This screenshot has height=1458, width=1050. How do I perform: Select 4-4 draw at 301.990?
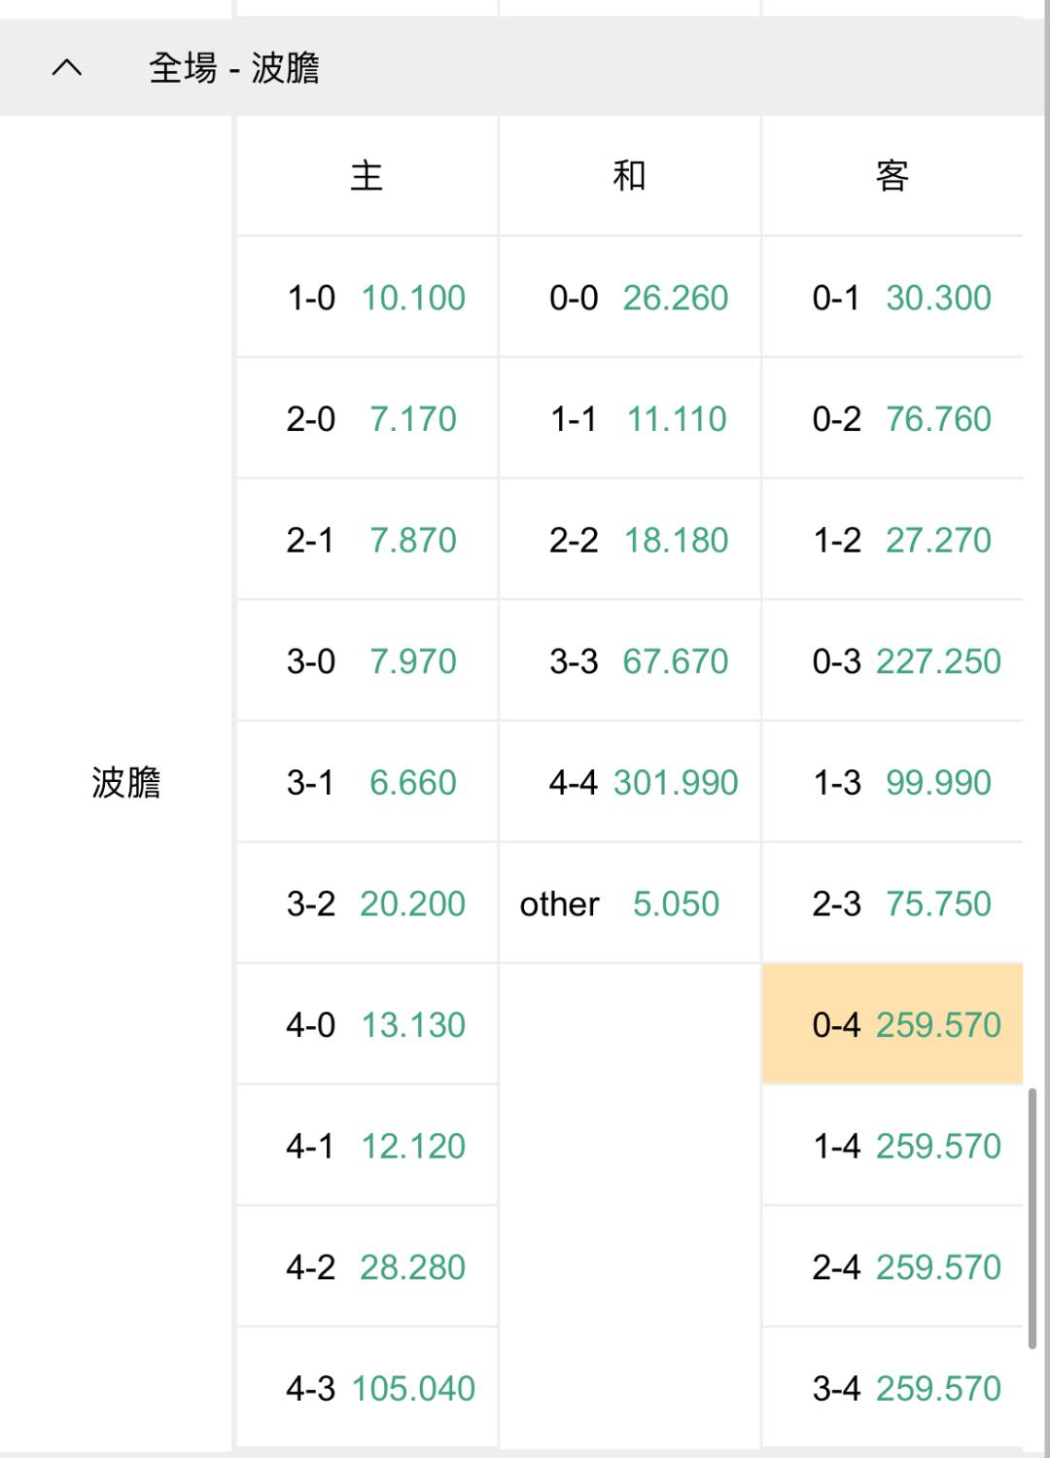[630, 782]
